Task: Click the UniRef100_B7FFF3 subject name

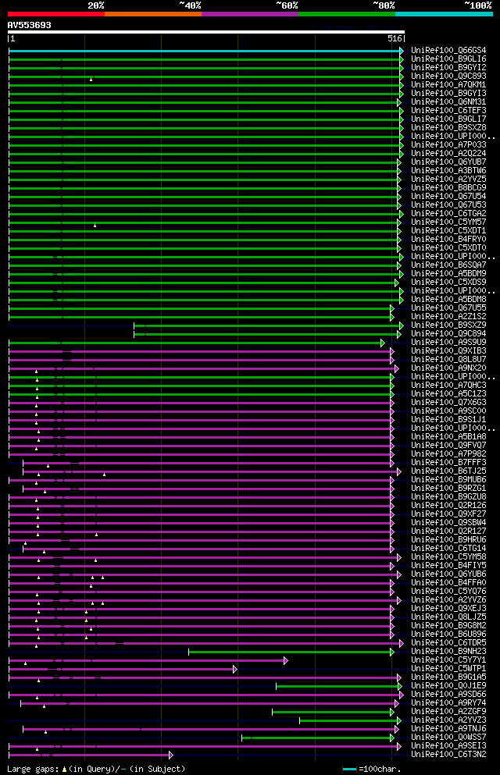Action: (448, 463)
